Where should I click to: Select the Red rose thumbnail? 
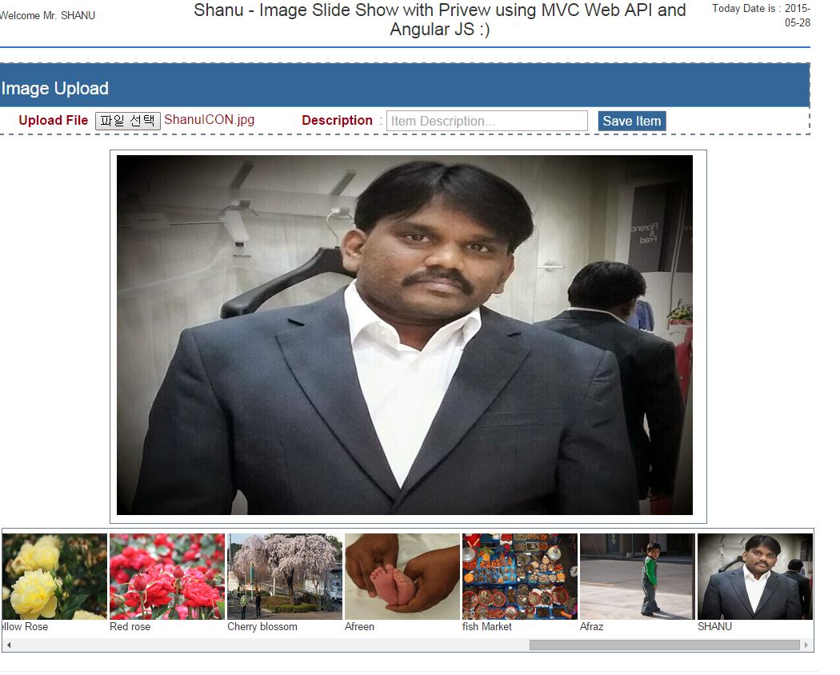[x=167, y=577]
